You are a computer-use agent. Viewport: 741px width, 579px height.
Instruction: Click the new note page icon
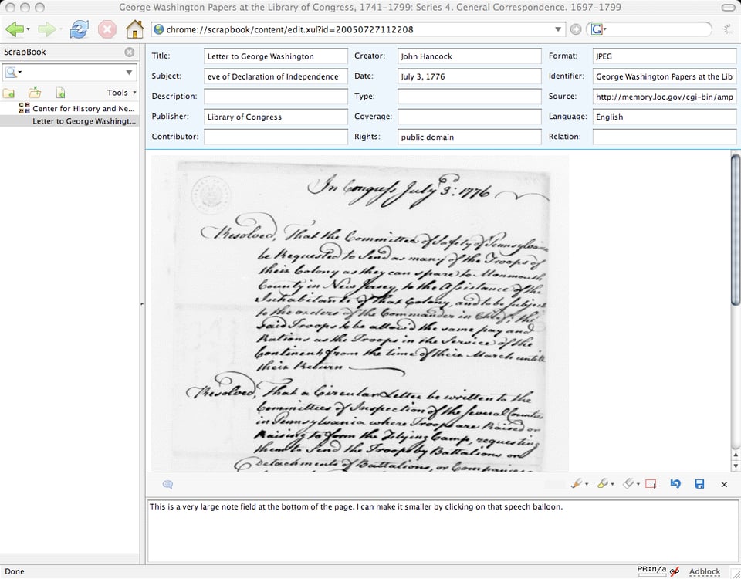coord(60,93)
